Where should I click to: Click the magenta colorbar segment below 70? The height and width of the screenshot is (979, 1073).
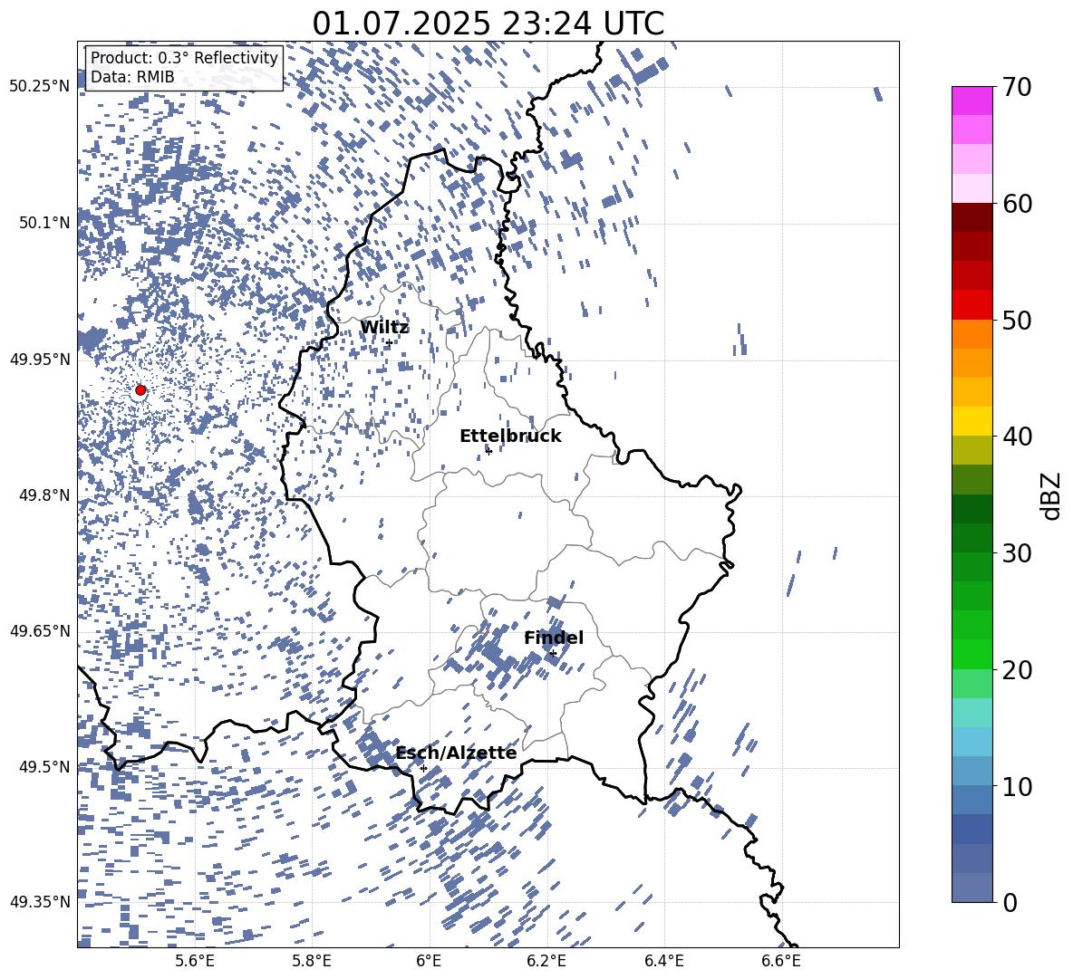coord(971,101)
